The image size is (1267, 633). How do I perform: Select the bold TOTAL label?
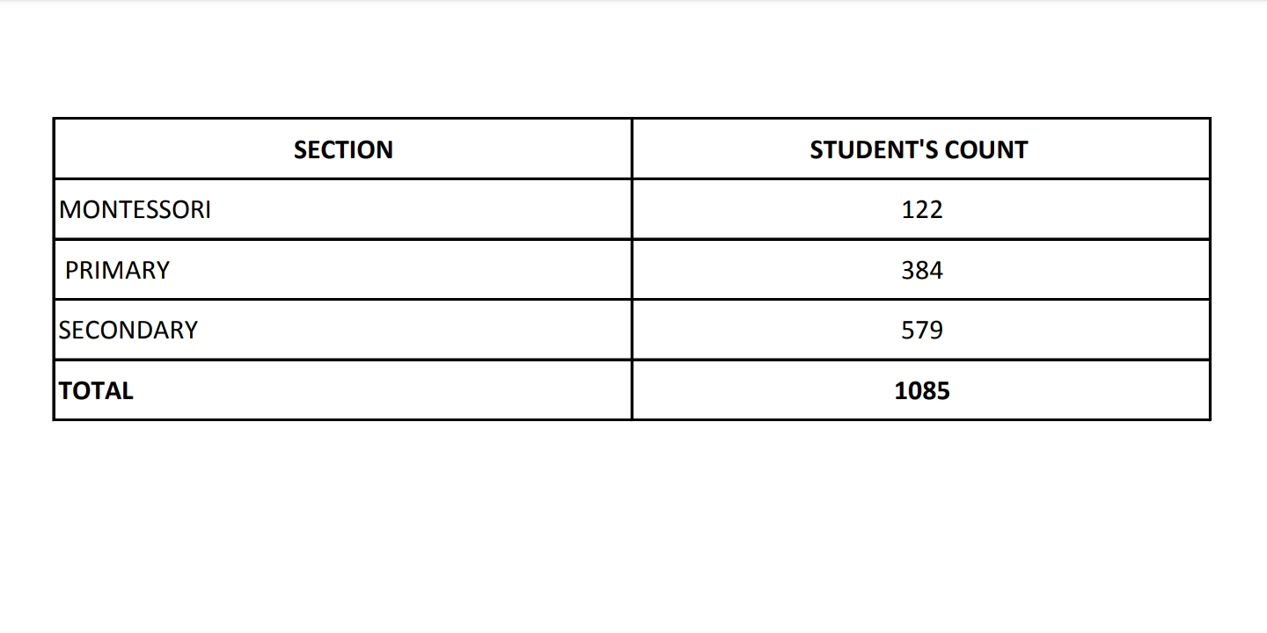tap(96, 390)
